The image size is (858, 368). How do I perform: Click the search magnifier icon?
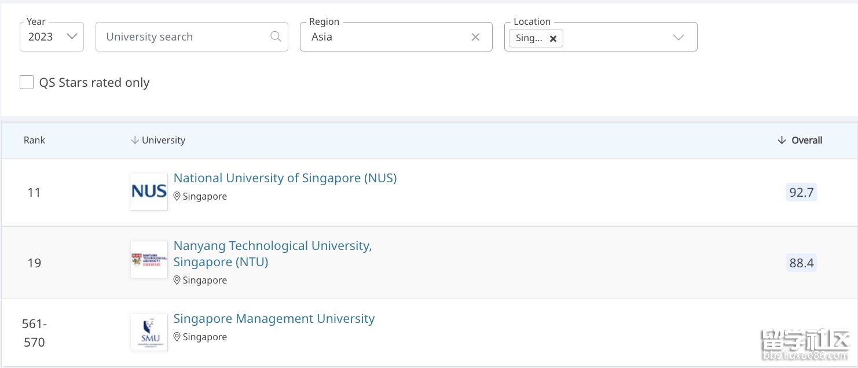pyautogui.click(x=276, y=36)
